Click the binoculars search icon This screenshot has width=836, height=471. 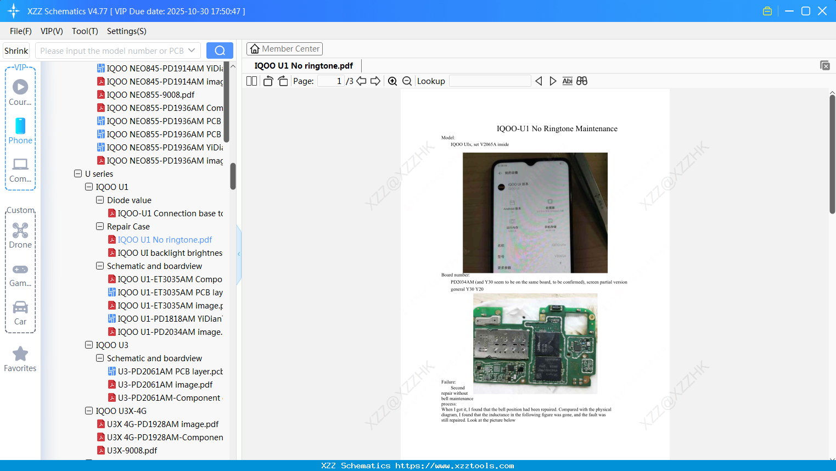[582, 81]
